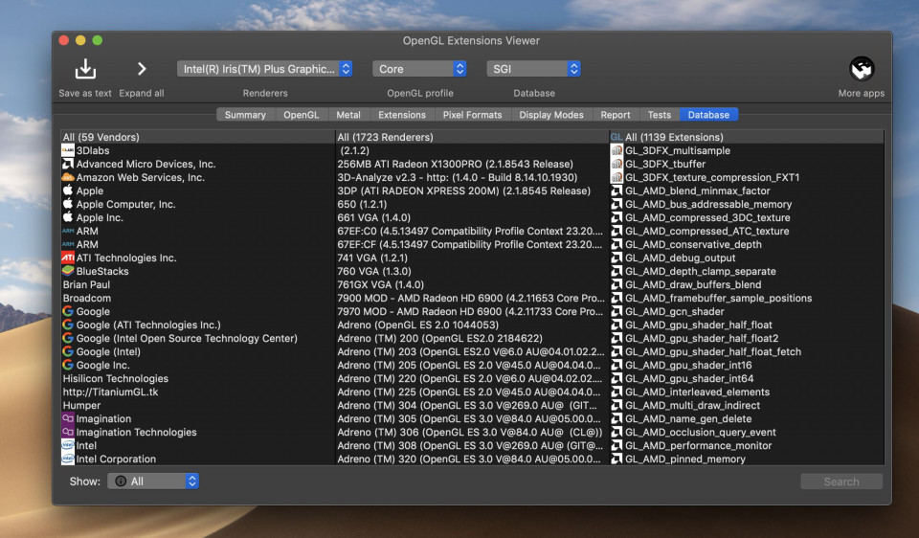Select Adreno (TM) 200 renderer row
This screenshot has height=538, width=919.
tap(472, 338)
